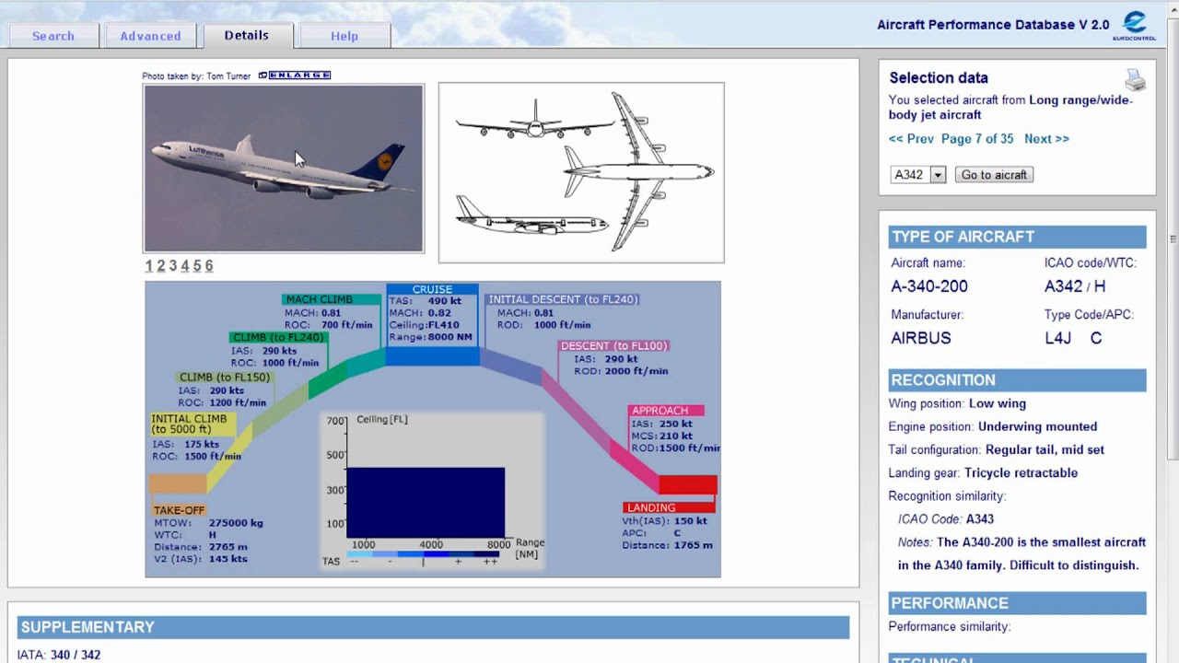Select the Details tab
Viewport: 1179px width, 663px height.
[x=246, y=35]
